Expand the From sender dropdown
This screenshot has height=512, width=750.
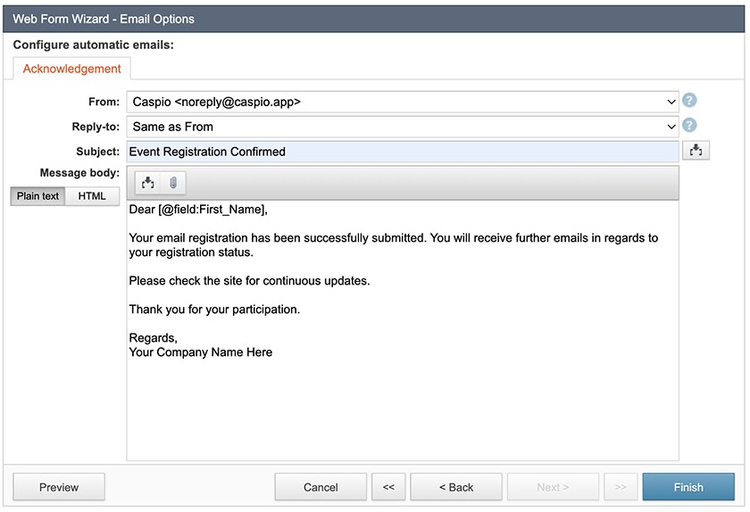[x=403, y=102]
